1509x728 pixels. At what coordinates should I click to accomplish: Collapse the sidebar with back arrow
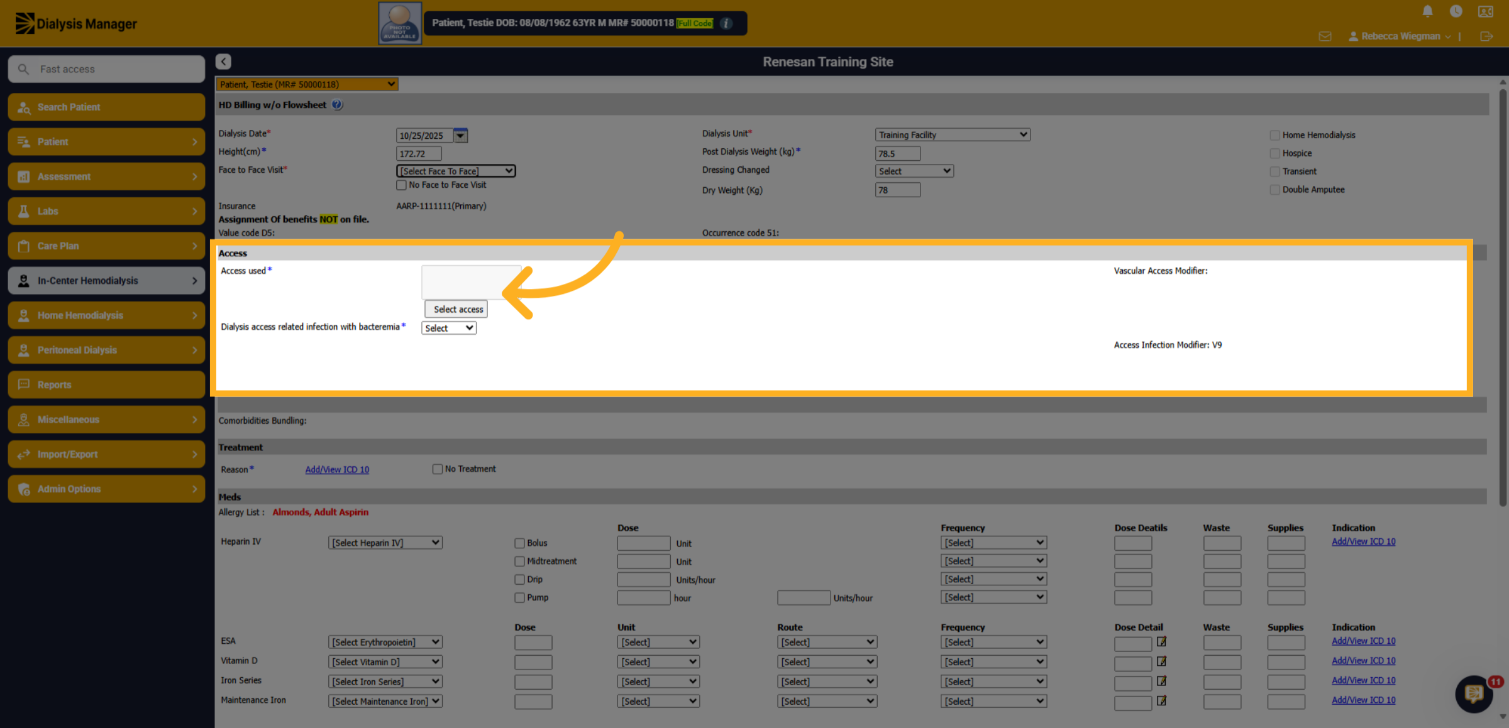223,61
